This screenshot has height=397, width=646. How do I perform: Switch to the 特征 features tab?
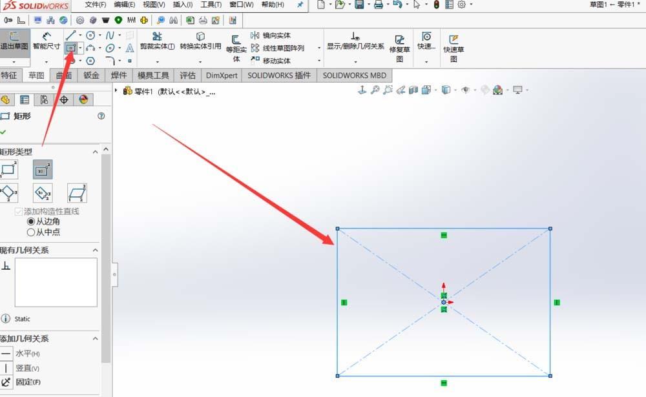(10, 76)
